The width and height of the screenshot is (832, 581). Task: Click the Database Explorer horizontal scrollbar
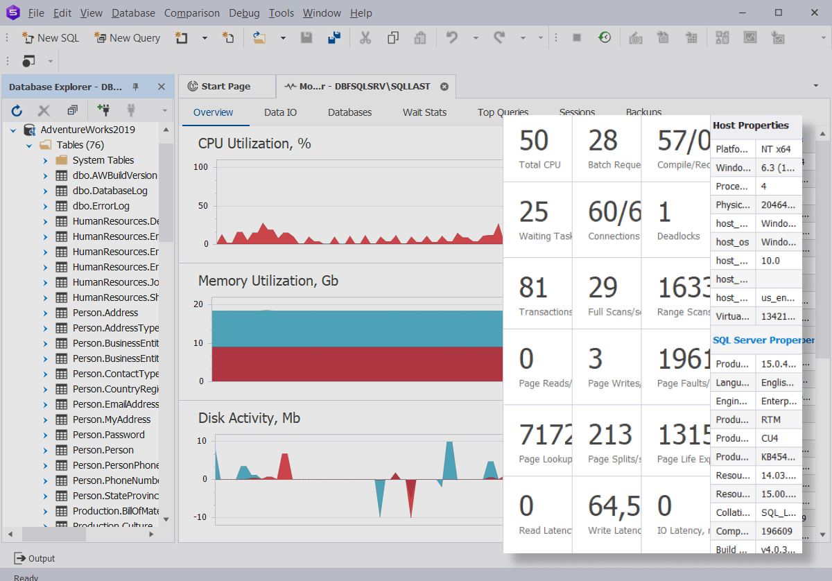point(54,534)
